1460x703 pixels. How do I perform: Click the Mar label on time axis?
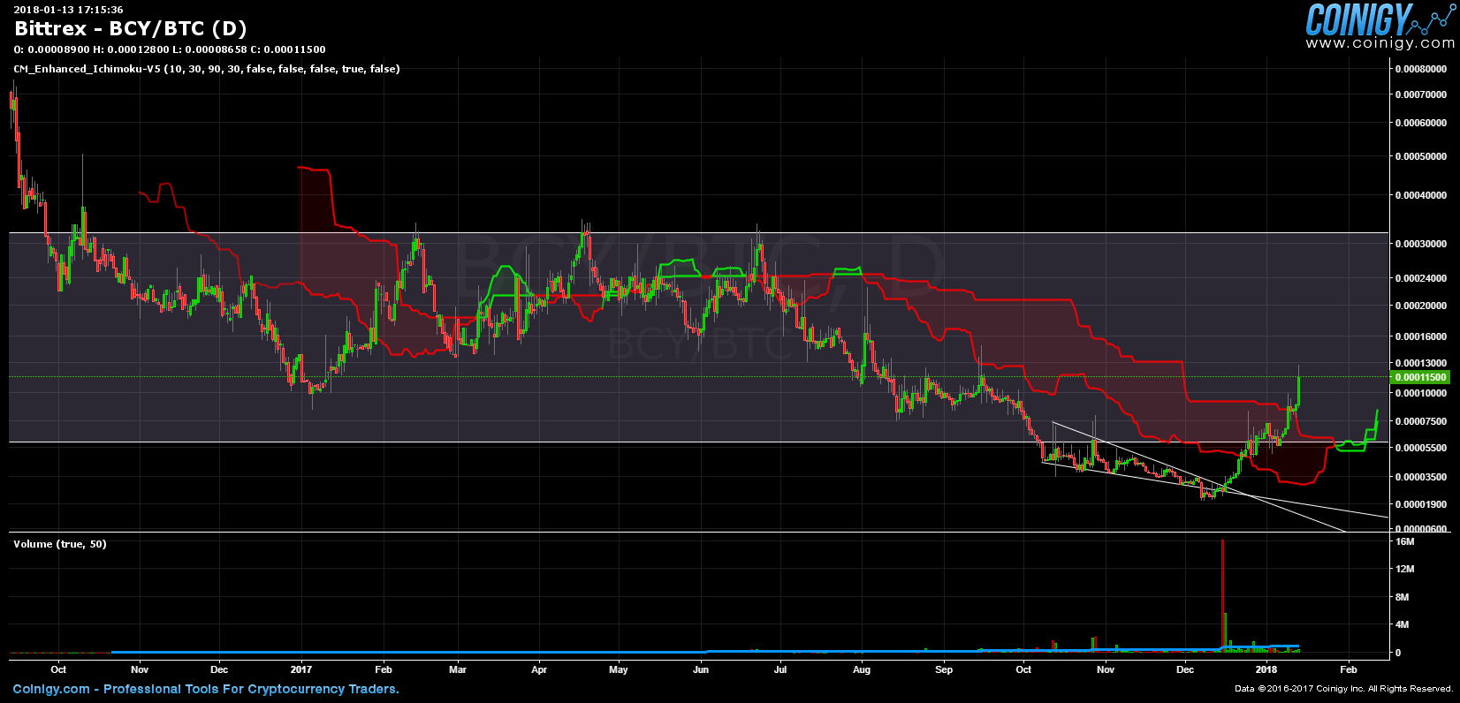coord(458,669)
